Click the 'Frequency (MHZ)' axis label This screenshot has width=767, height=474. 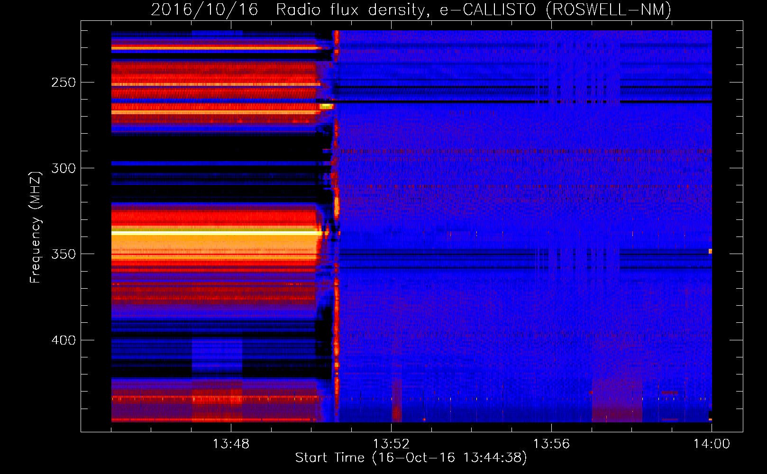36,228
